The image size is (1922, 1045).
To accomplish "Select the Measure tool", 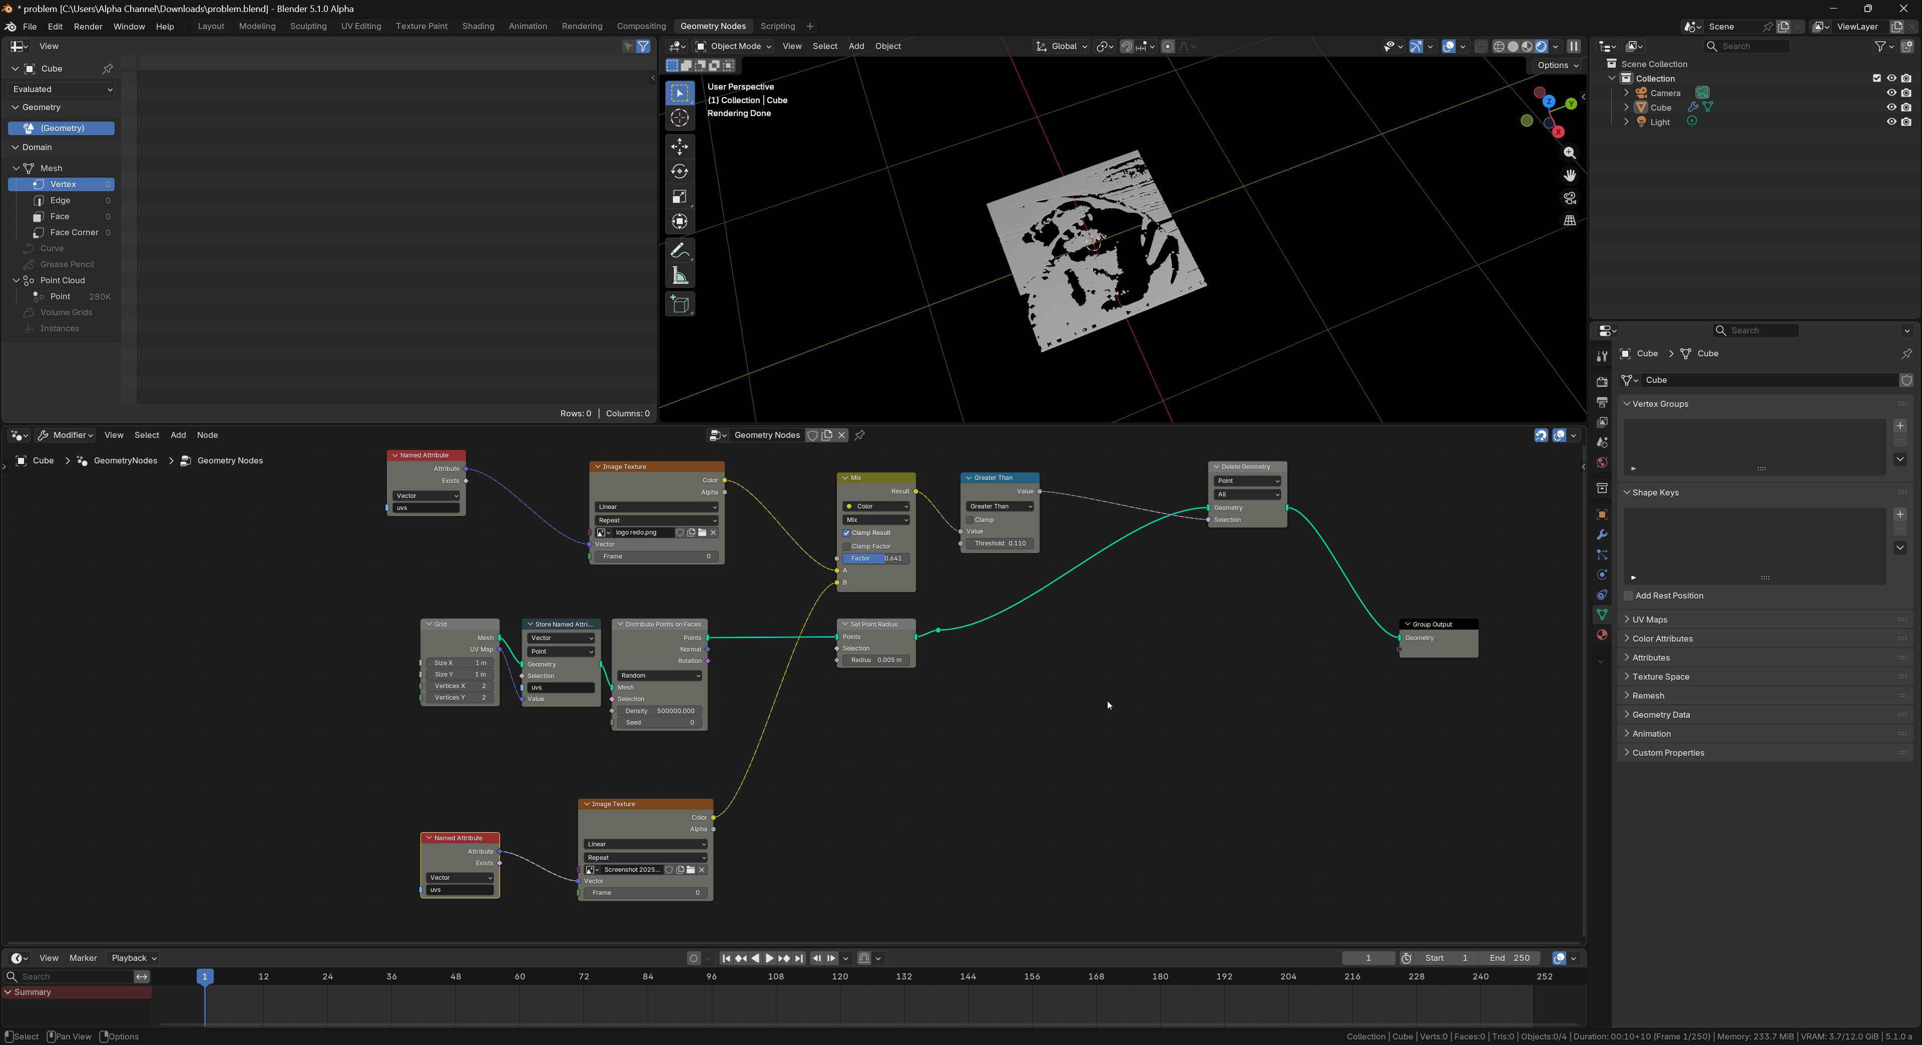I will (679, 277).
